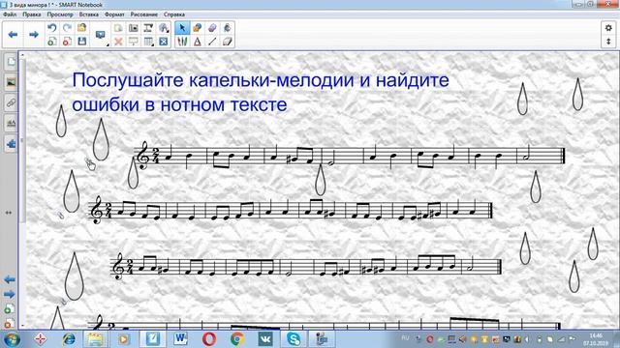This screenshot has width=620, height=348.
Task: Open the Просмотр menu
Action: [60, 14]
